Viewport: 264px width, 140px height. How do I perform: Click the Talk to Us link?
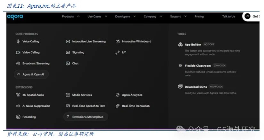coord(228,17)
